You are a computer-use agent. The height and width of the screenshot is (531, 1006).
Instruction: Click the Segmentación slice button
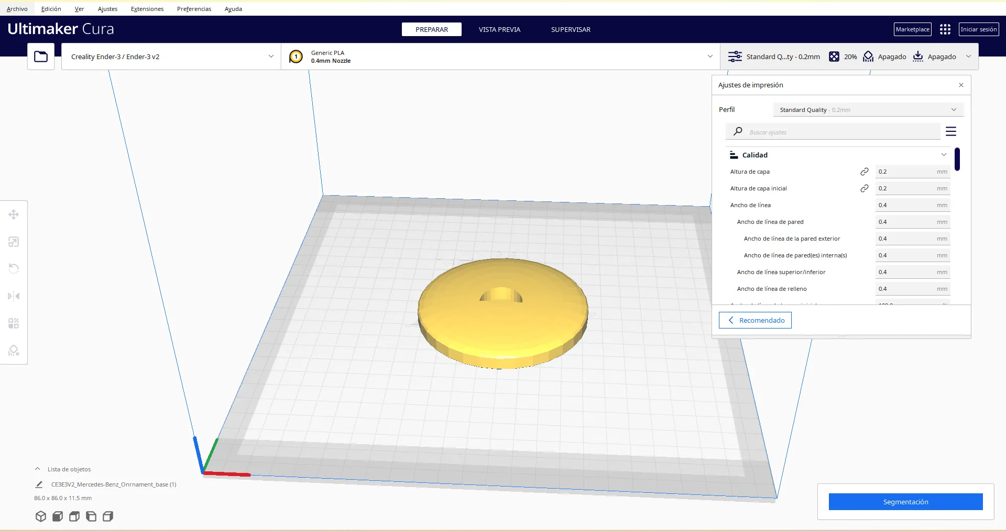[x=905, y=502]
